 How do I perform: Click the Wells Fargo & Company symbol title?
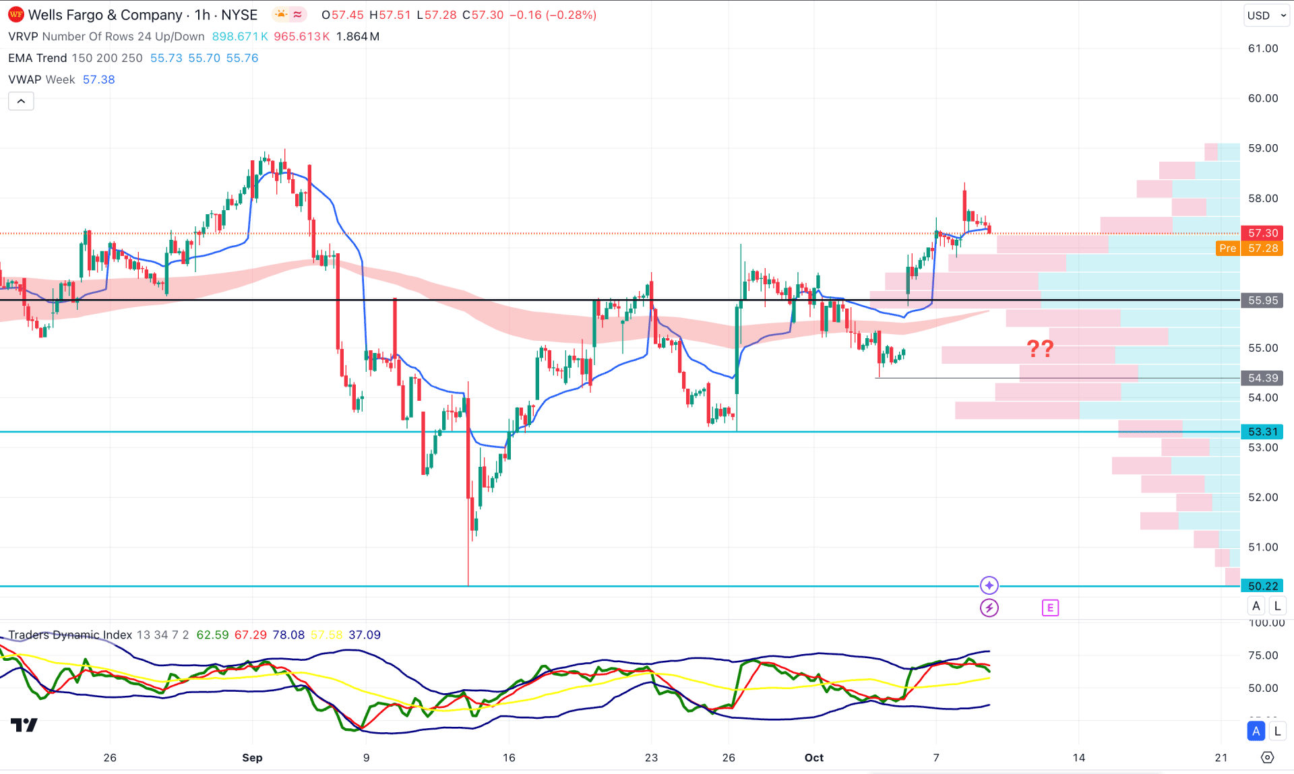tap(105, 15)
